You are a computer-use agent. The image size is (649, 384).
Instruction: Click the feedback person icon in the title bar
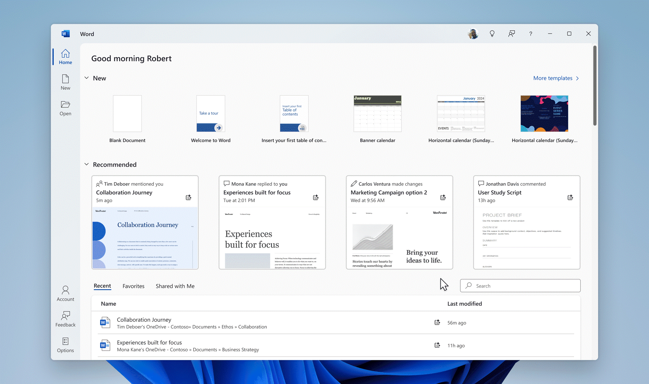coord(511,34)
